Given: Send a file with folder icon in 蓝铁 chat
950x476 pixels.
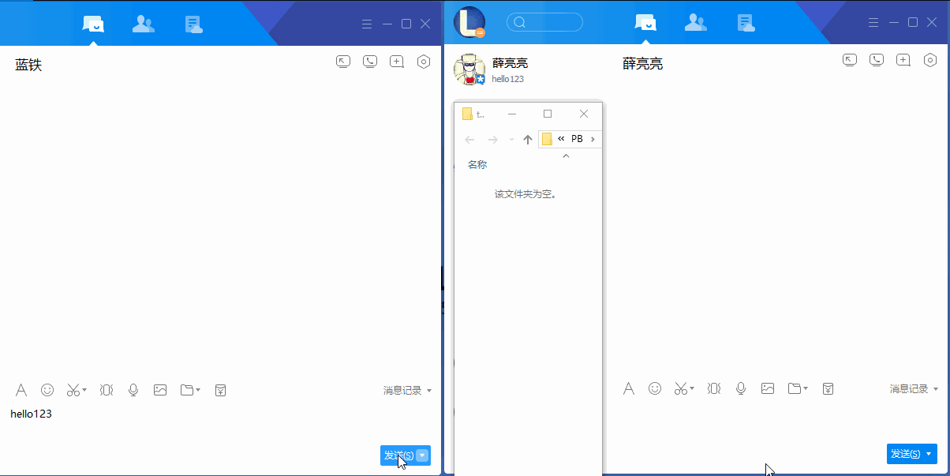Looking at the screenshot, I should pos(187,390).
